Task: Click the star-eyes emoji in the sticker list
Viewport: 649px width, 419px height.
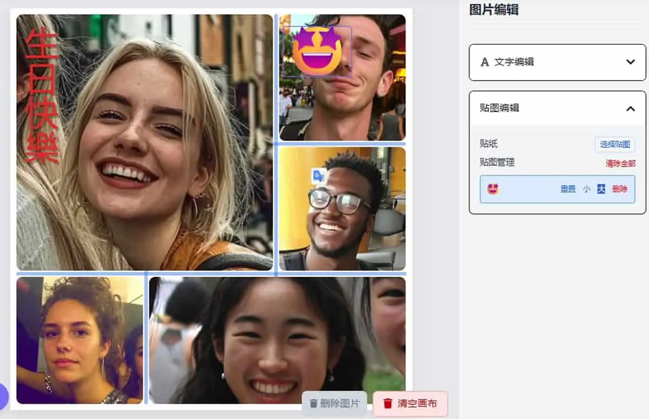Action: [x=493, y=189]
